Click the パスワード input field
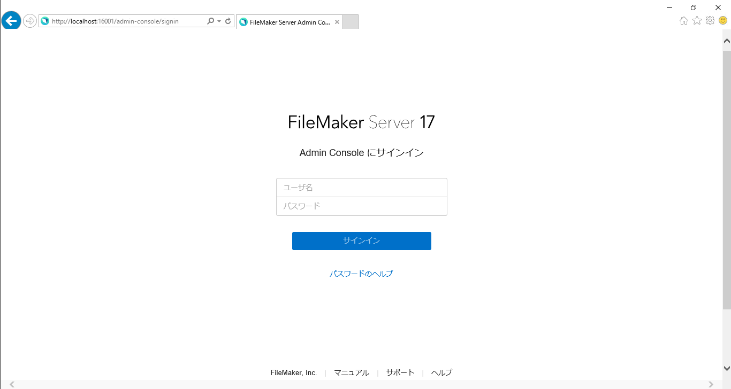Viewport: 731px width, 389px height. point(361,206)
